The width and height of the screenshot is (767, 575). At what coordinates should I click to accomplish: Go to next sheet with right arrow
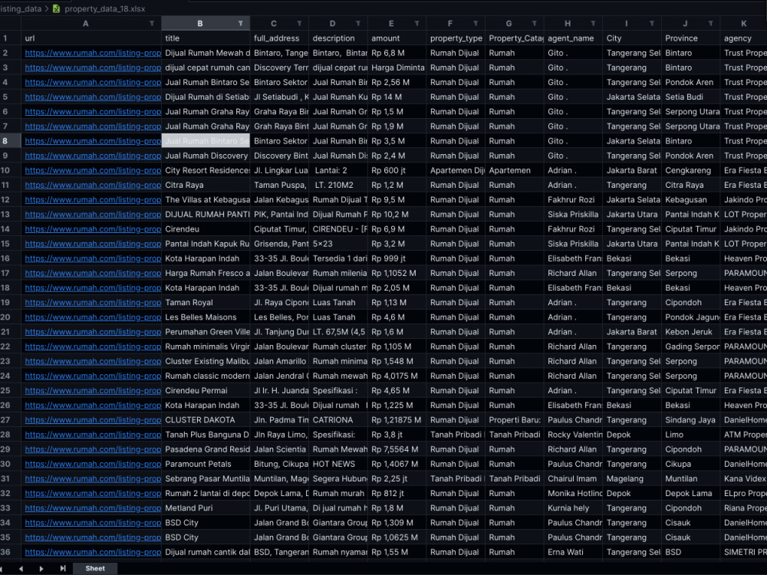coord(41,568)
